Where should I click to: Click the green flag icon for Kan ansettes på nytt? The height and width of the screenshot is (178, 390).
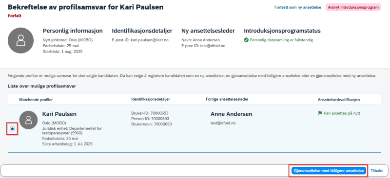tap(320, 113)
